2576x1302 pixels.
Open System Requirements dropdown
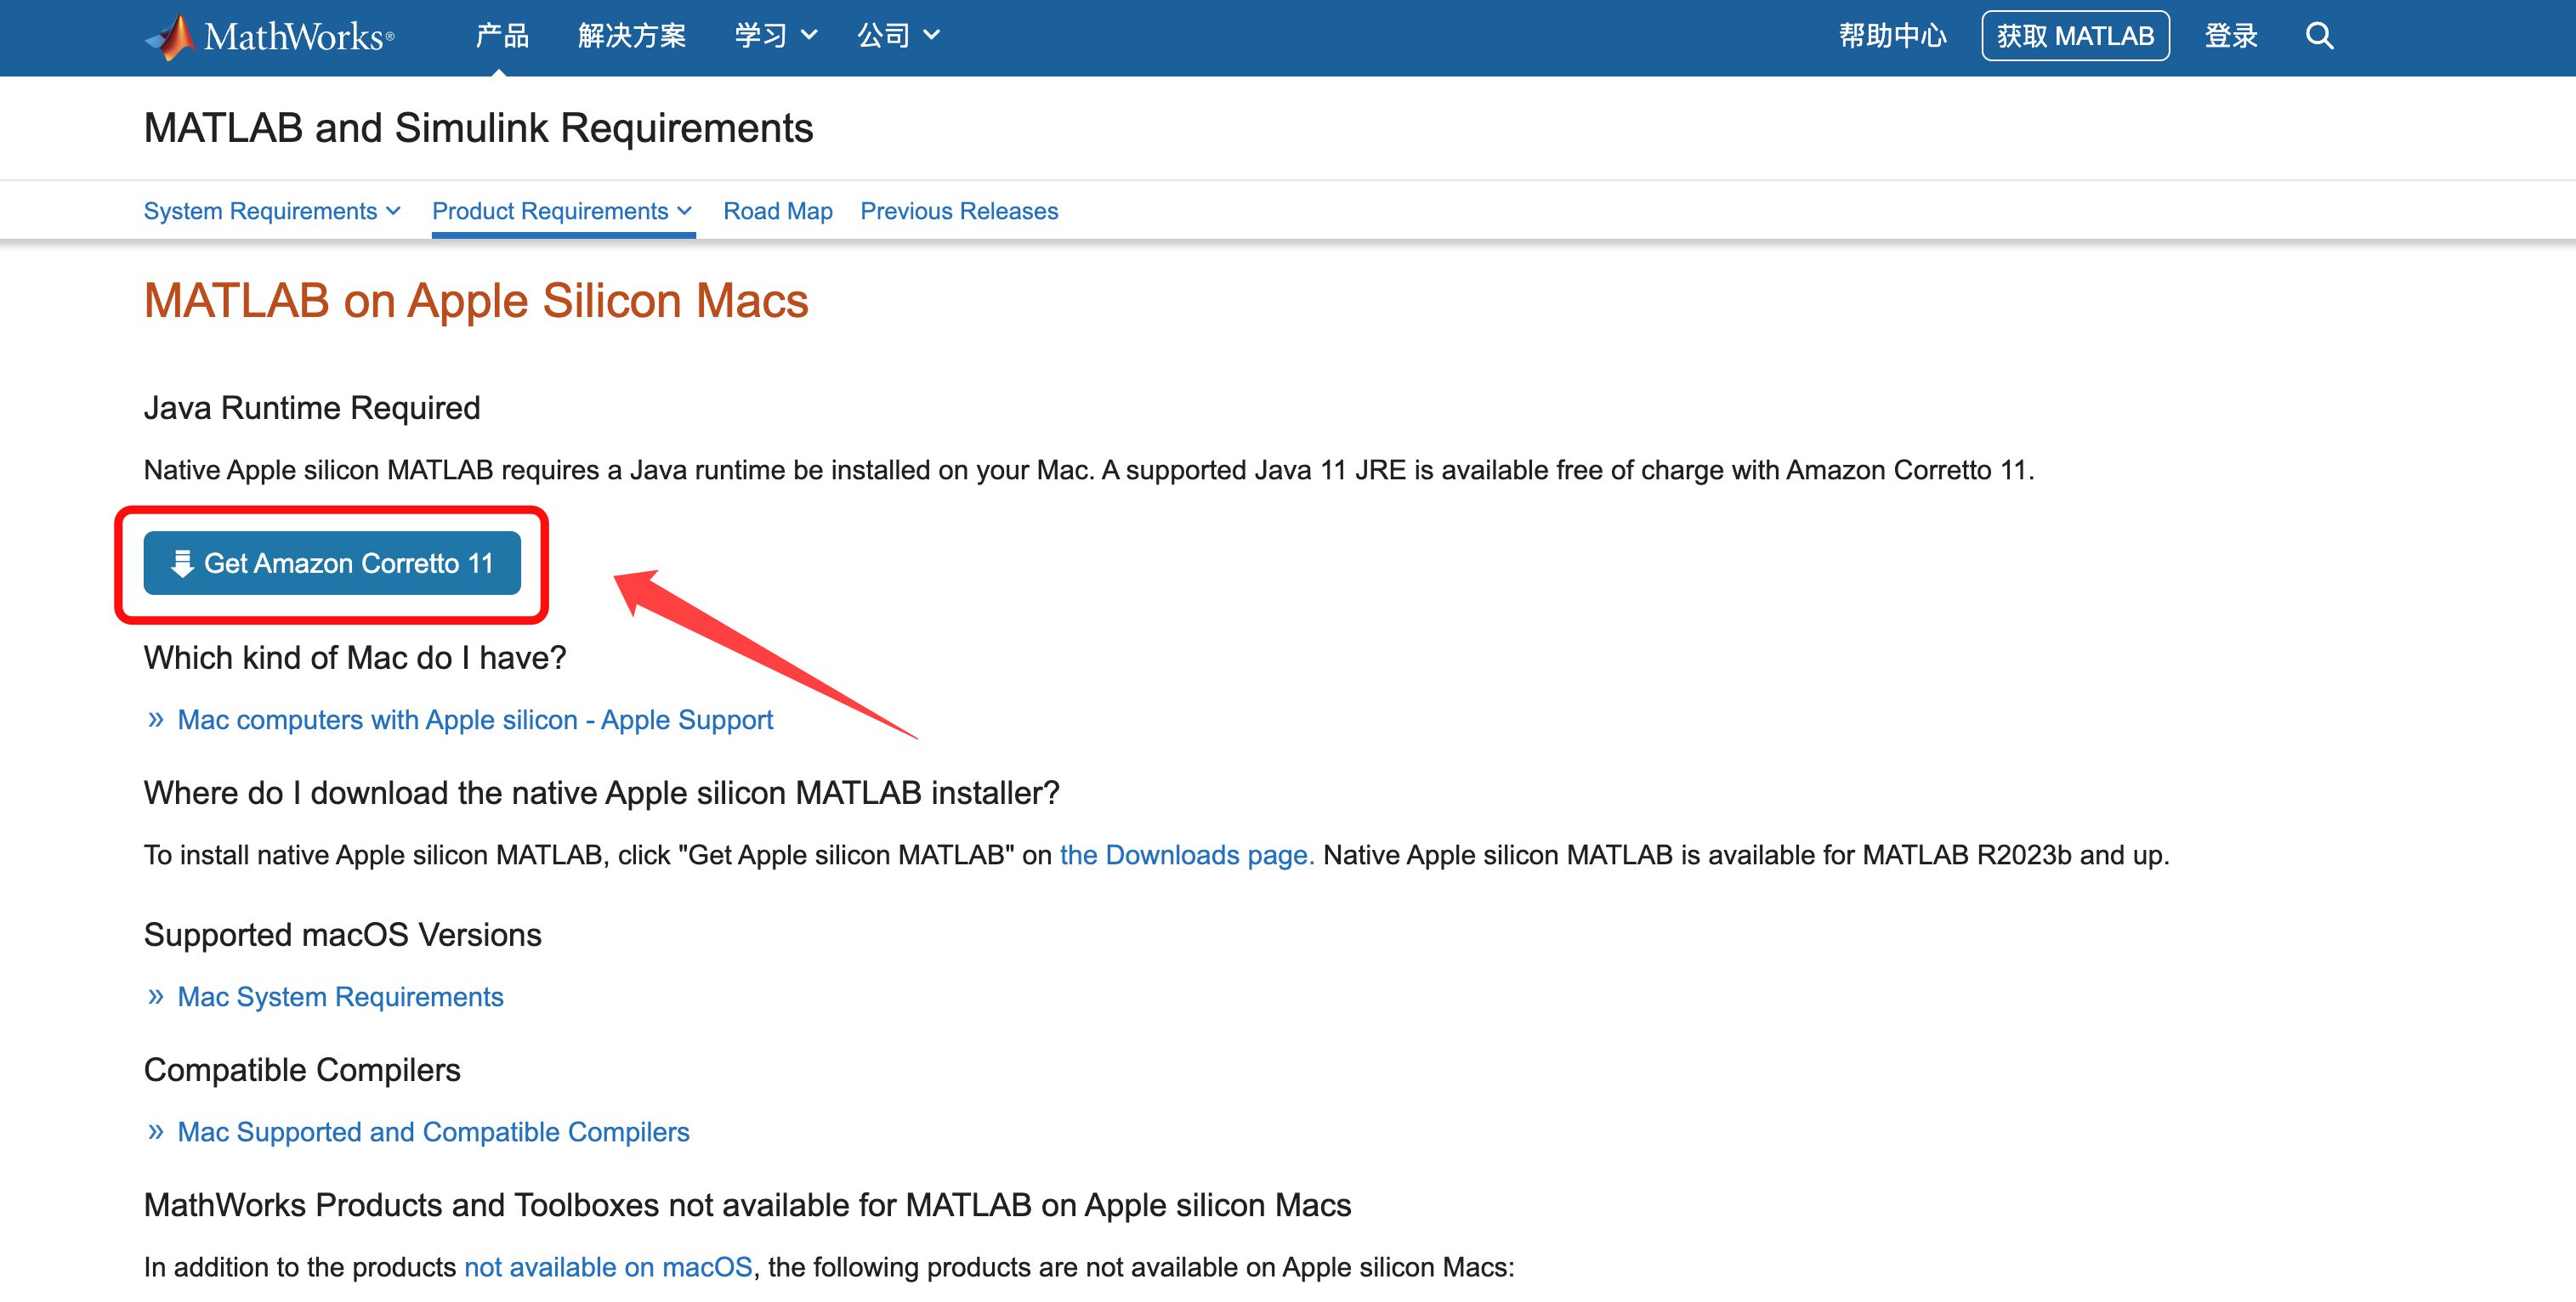[x=272, y=211]
